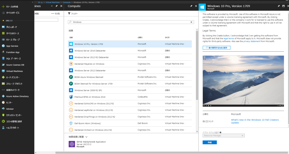Open Function App in the sidebar
The height and width of the screenshot is (154, 289).
[x=13, y=52]
